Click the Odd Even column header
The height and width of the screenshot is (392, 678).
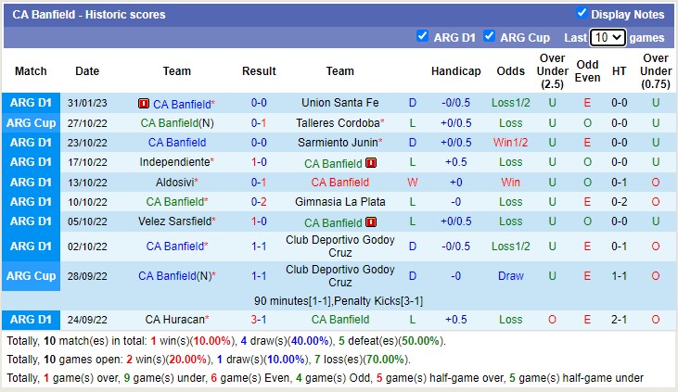(587, 70)
